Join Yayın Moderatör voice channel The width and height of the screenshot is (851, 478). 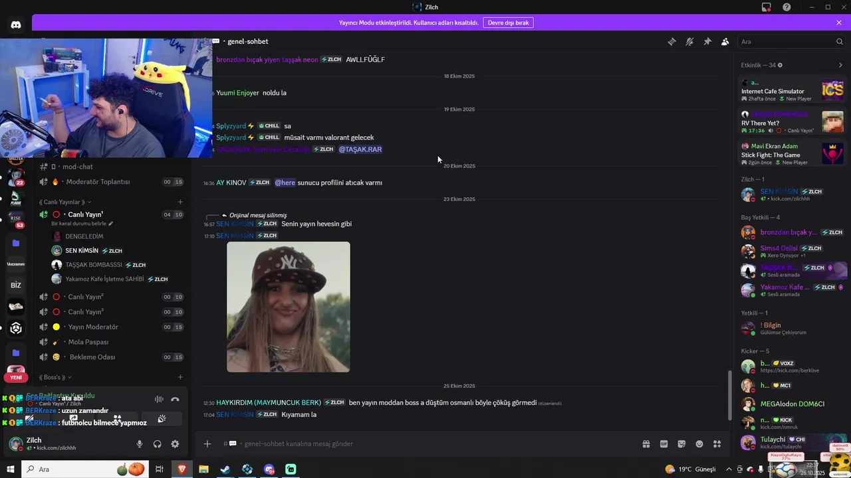[x=112, y=327]
